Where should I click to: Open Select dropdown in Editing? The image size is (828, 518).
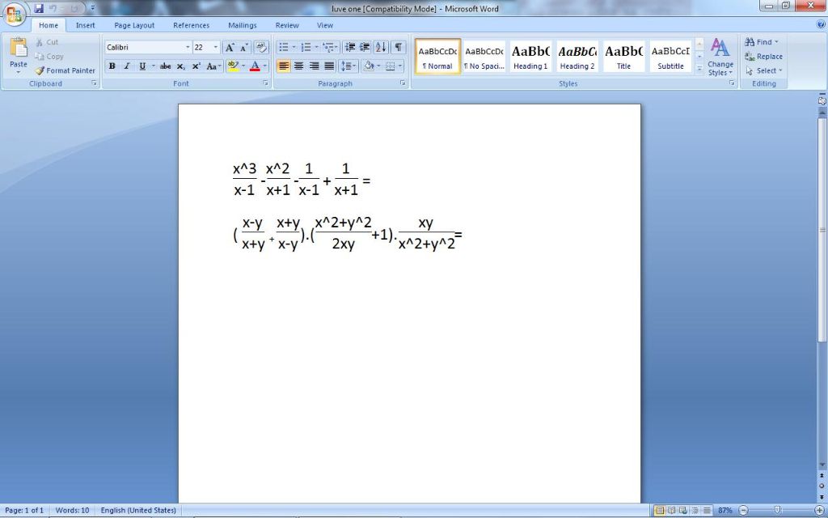pos(764,70)
